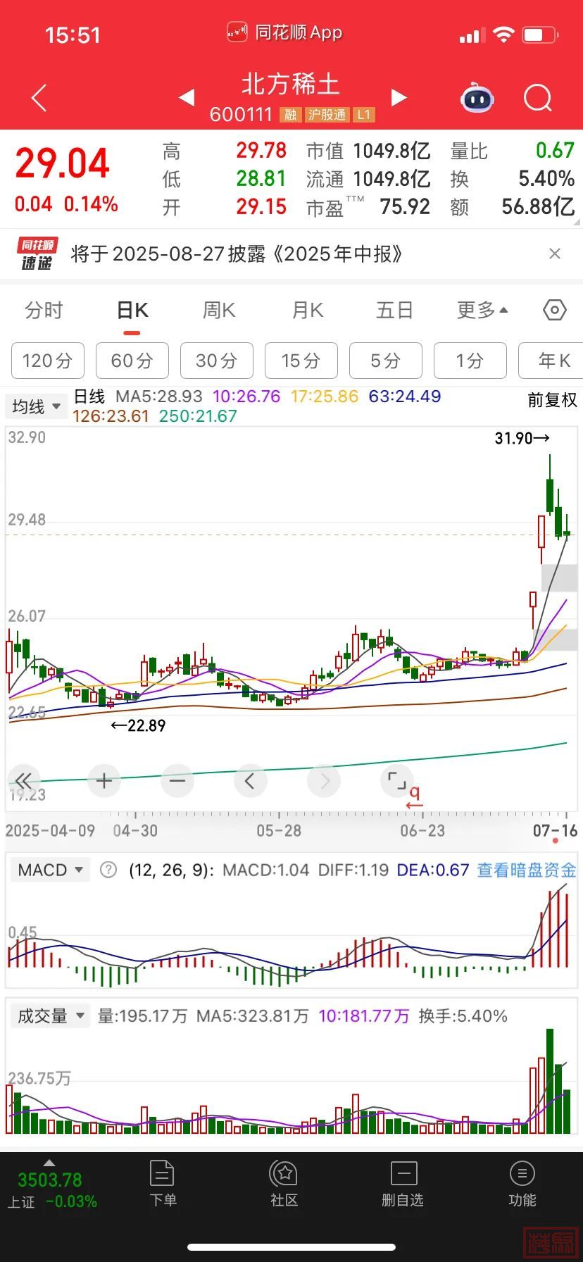Switch to the 分时 tab
The height and width of the screenshot is (1262, 583).
[44, 310]
